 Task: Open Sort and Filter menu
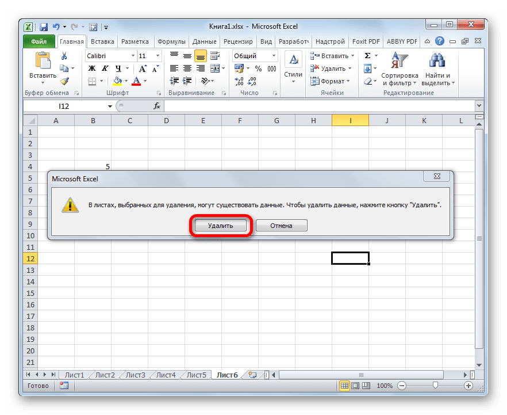[x=400, y=69]
